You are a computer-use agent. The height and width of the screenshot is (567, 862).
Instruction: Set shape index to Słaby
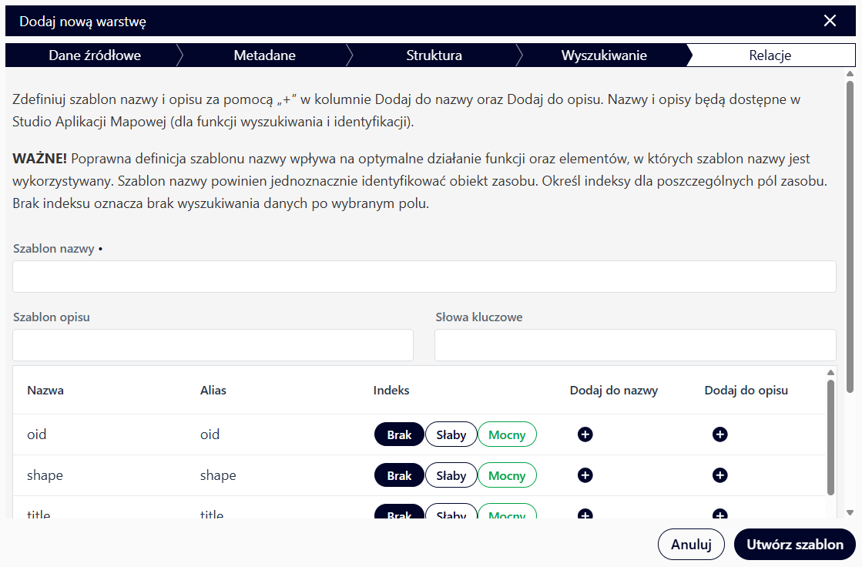(x=451, y=475)
